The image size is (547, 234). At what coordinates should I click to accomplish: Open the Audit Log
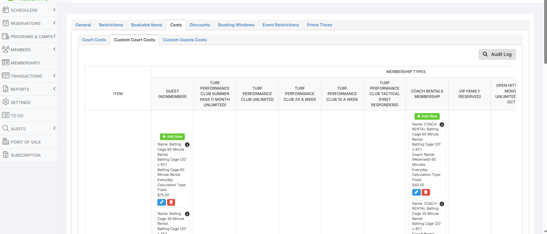tap(497, 54)
